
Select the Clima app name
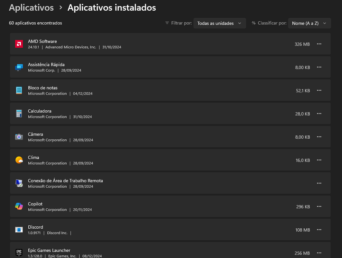coord(33,157)
